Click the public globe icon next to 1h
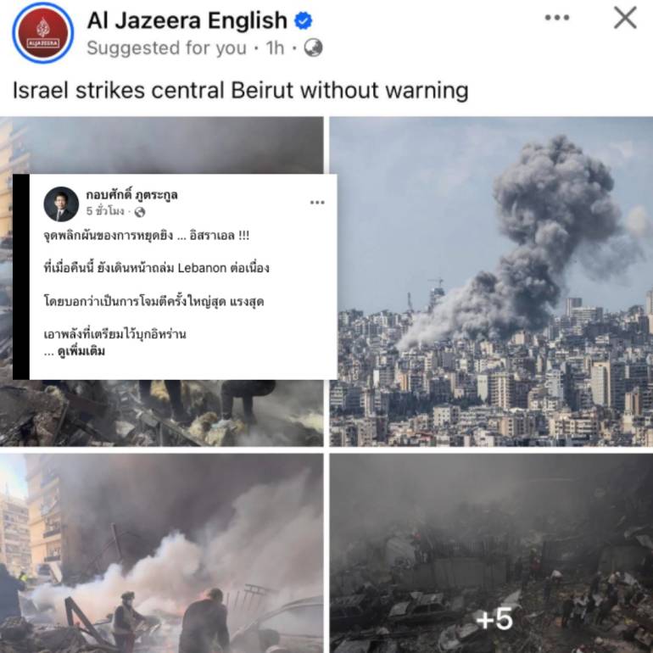 313,47
